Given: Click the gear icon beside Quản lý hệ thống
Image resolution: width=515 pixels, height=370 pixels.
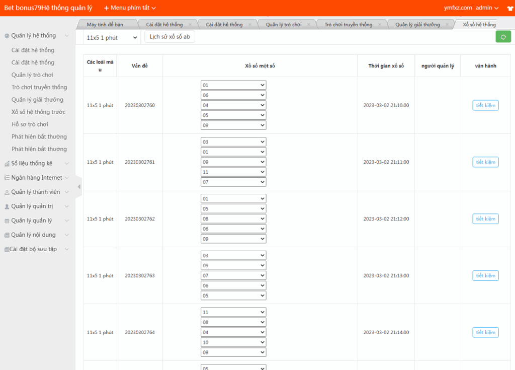Looking at the screenshot, I should pyautogui.click(x=7, y=36).
